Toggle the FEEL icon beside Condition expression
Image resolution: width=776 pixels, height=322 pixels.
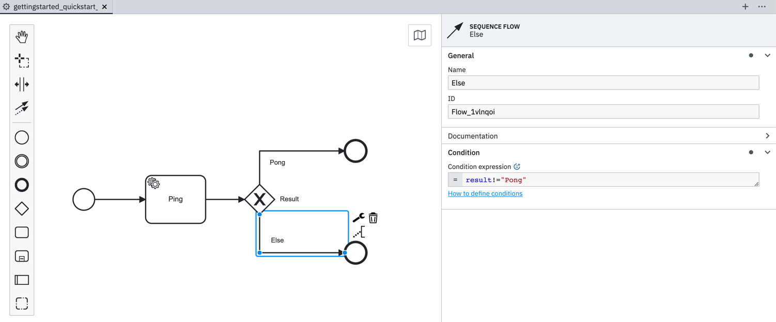(517, 166)
